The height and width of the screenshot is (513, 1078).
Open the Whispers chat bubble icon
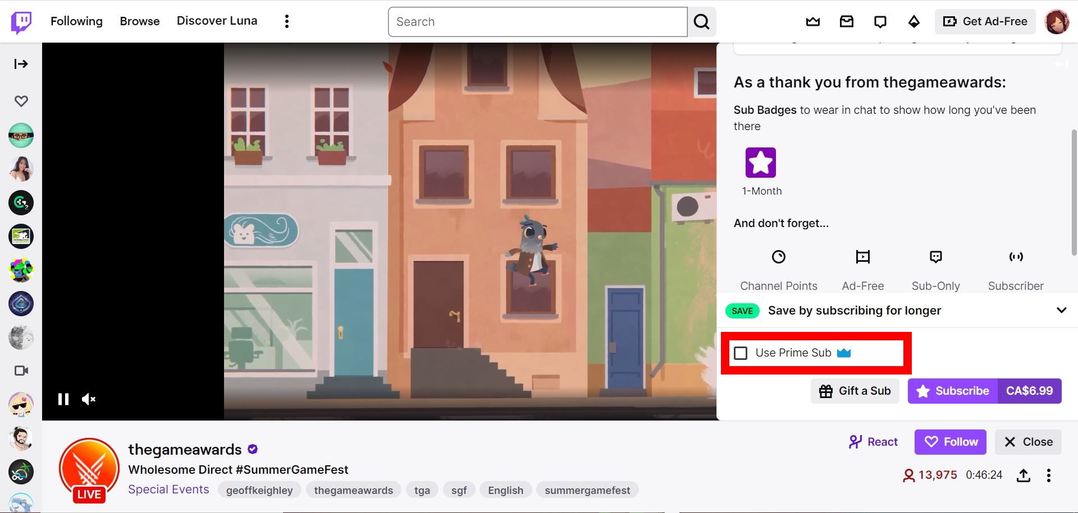point(880,21)
